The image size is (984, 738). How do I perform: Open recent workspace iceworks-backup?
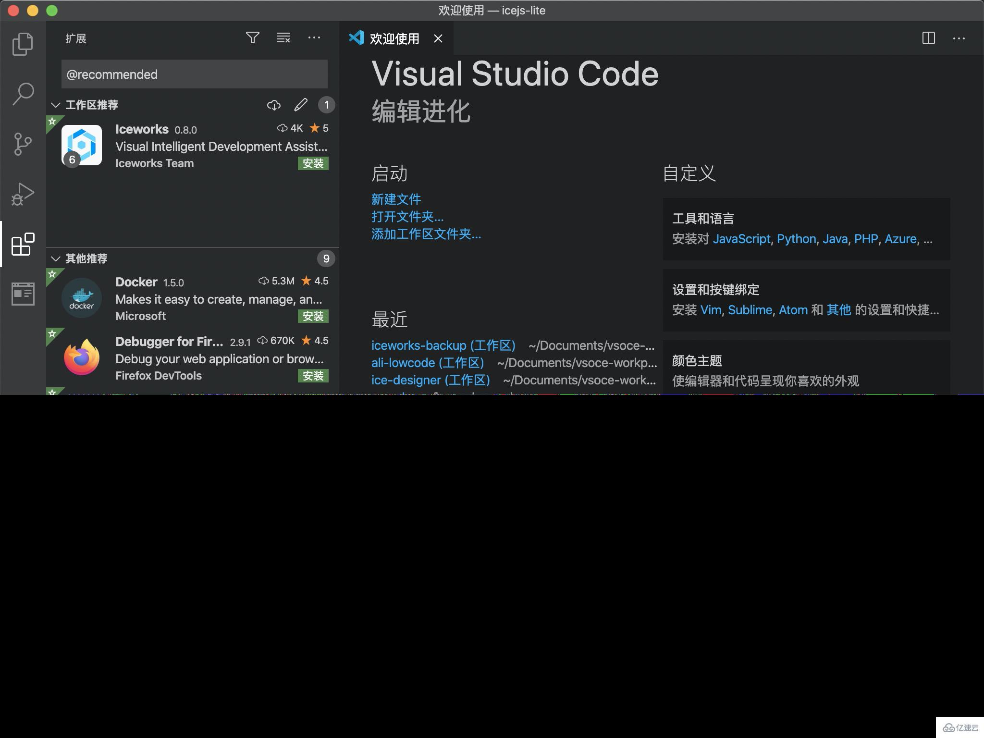[443, 345]
